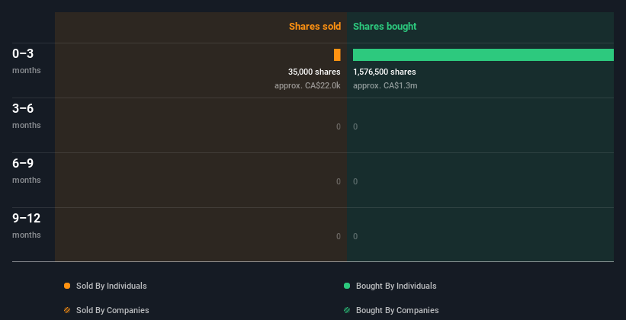Click the approx. CA$22.0k sold amount
Image resolution: width=626 pixels, height=320 pixels.
pos(307,85)
